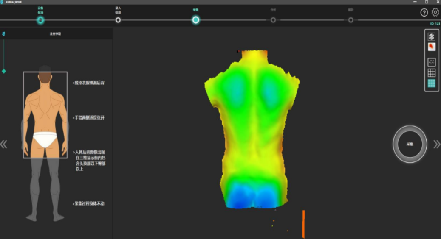Toggle the teal filled grid mode

431,83
